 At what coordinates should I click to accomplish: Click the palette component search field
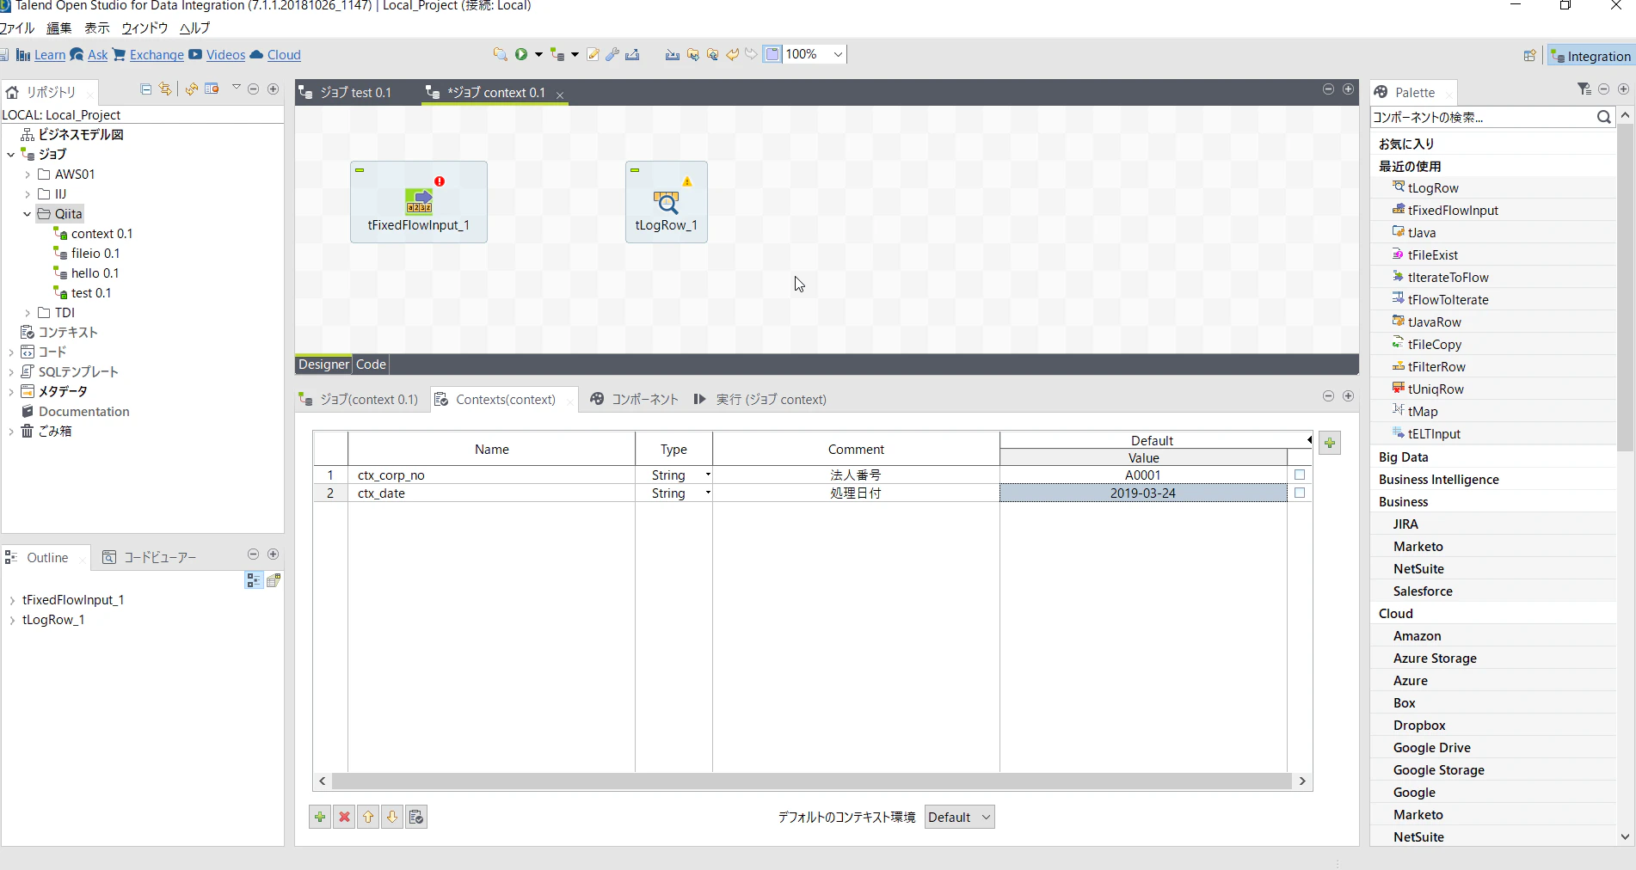point(1483,117)
